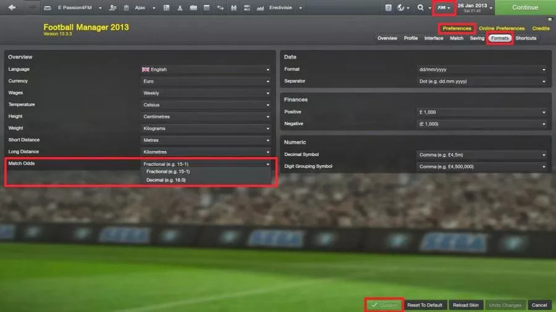
Task: Switch to the Shortcuts tab
Action: [x=526, y=38]
